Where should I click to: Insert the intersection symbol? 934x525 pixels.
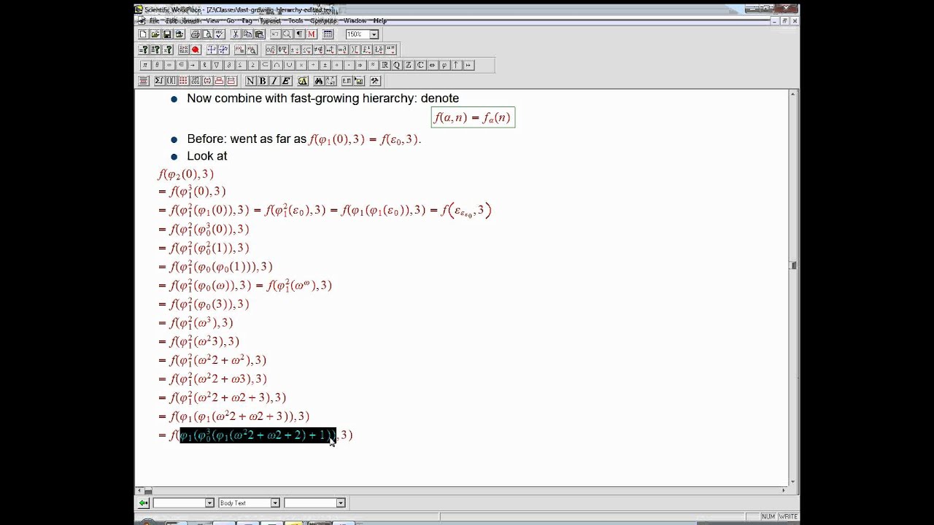(x=277, y=65)
